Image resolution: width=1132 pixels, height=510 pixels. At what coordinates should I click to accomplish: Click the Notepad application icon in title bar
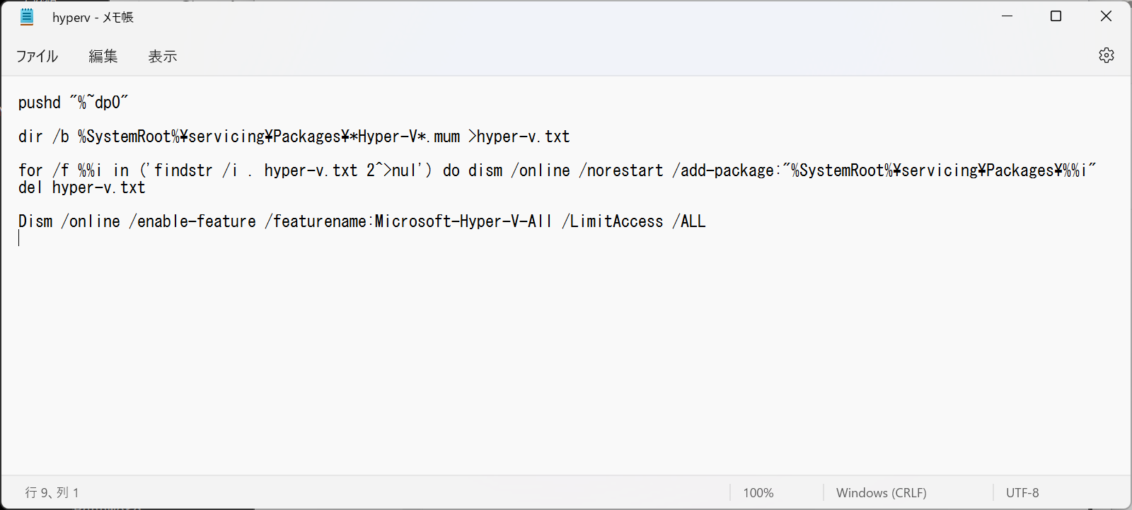26,16
